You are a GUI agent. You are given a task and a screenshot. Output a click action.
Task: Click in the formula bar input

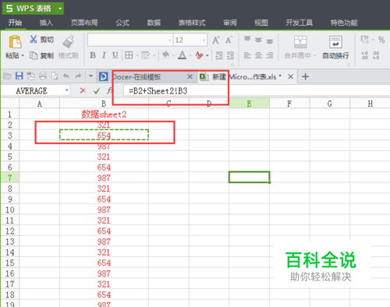[x=256, y=90]
